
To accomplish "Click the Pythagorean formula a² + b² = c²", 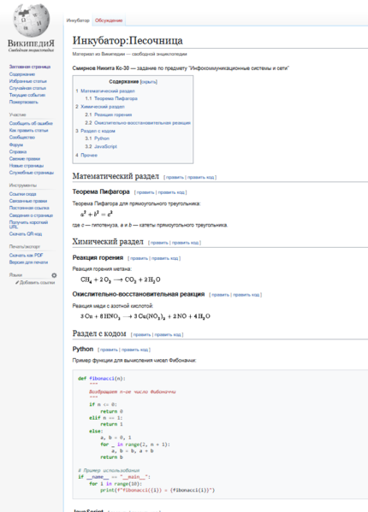I will (x=97, y=215).
